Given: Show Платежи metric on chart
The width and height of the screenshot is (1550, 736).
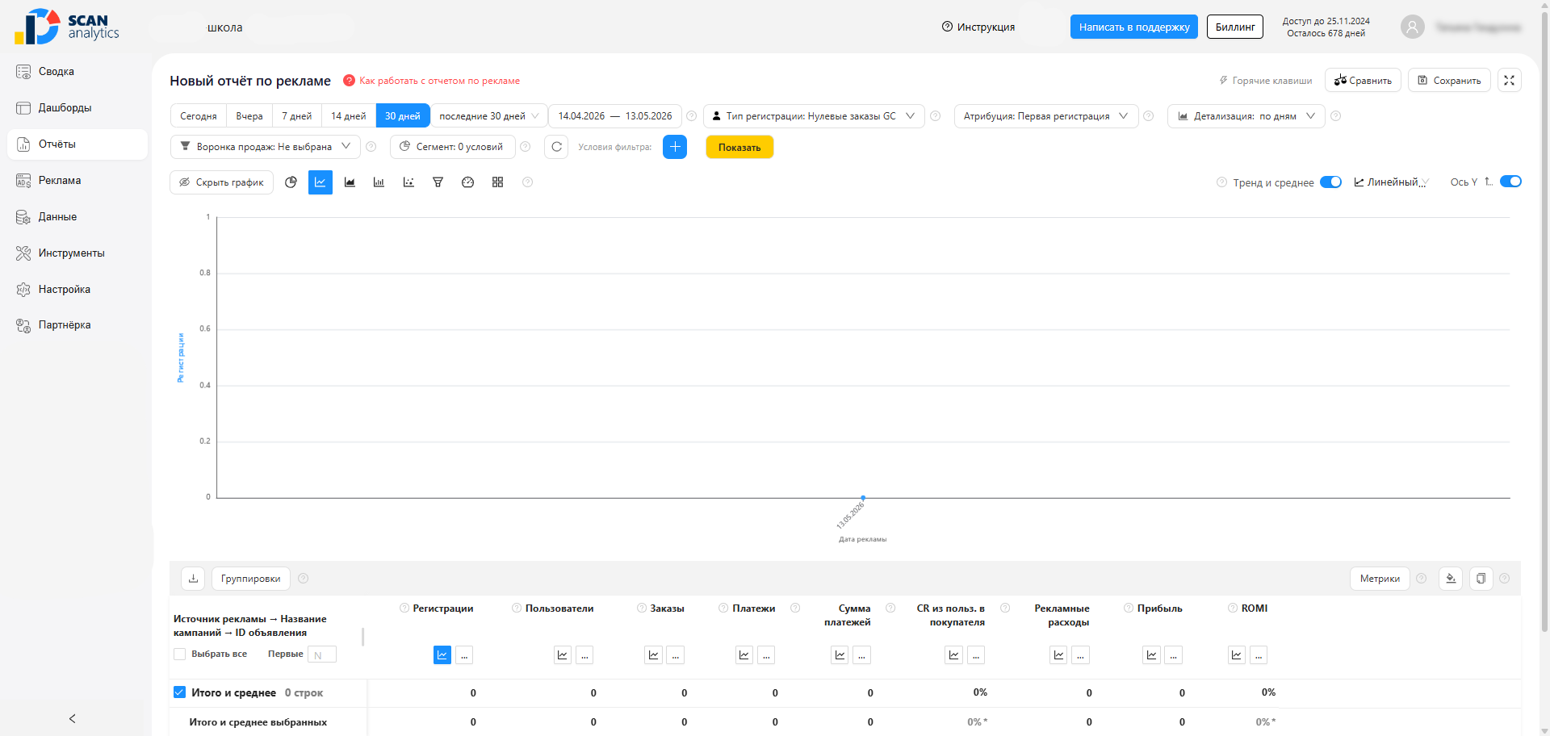Looking at the screenshot, I should pos(744,655).
